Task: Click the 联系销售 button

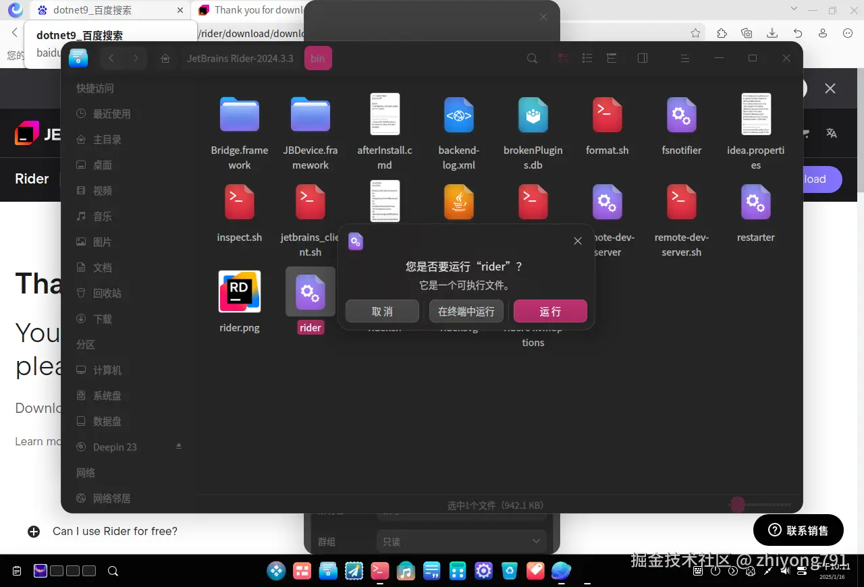Action: (x=799, y=530)
